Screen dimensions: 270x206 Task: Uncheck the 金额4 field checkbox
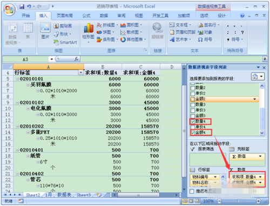[193, 133]
